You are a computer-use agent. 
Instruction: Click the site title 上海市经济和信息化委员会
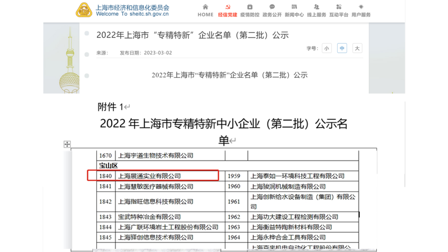click(x=133, y=7)
